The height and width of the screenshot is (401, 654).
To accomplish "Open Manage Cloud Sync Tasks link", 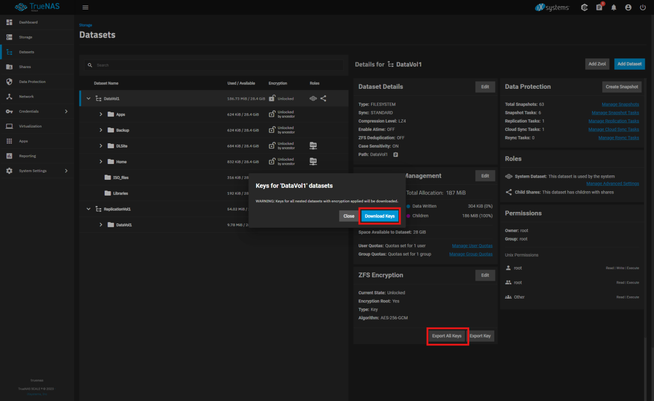I will point(614,129).
